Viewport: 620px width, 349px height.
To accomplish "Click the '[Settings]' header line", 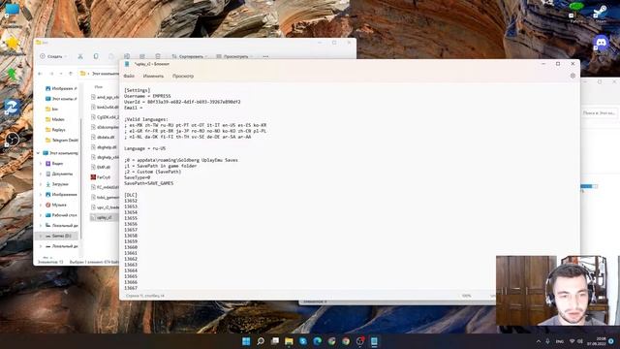I will point(138,90).
